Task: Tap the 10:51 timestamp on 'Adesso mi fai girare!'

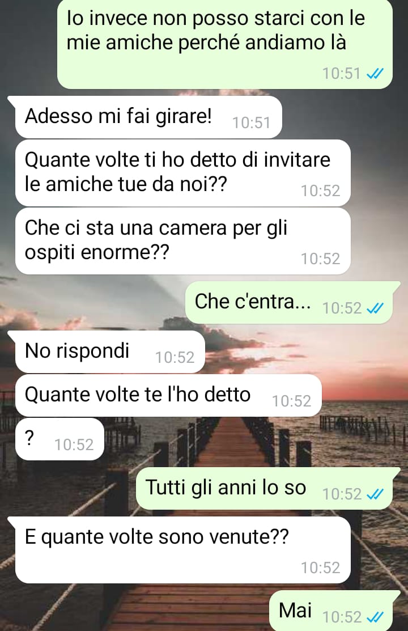Action: (x=252, y=122)
